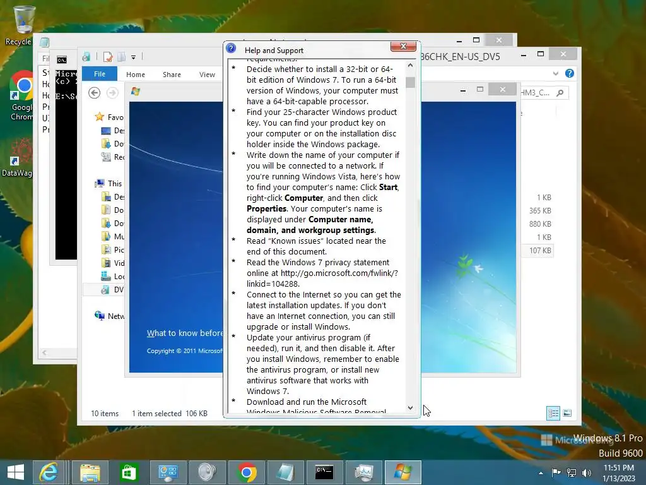This screenshot has height=485, width=646.
Task: Select Pictures folder in the navigation pane
Action: (112, 249)
